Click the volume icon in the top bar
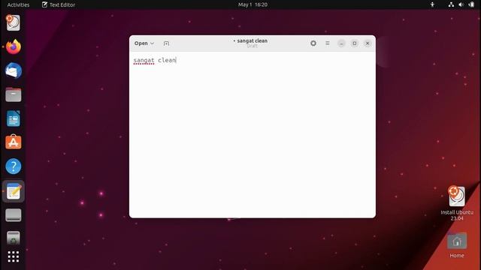Viewport: 481px width, 270px height. [x=461, y=4]
